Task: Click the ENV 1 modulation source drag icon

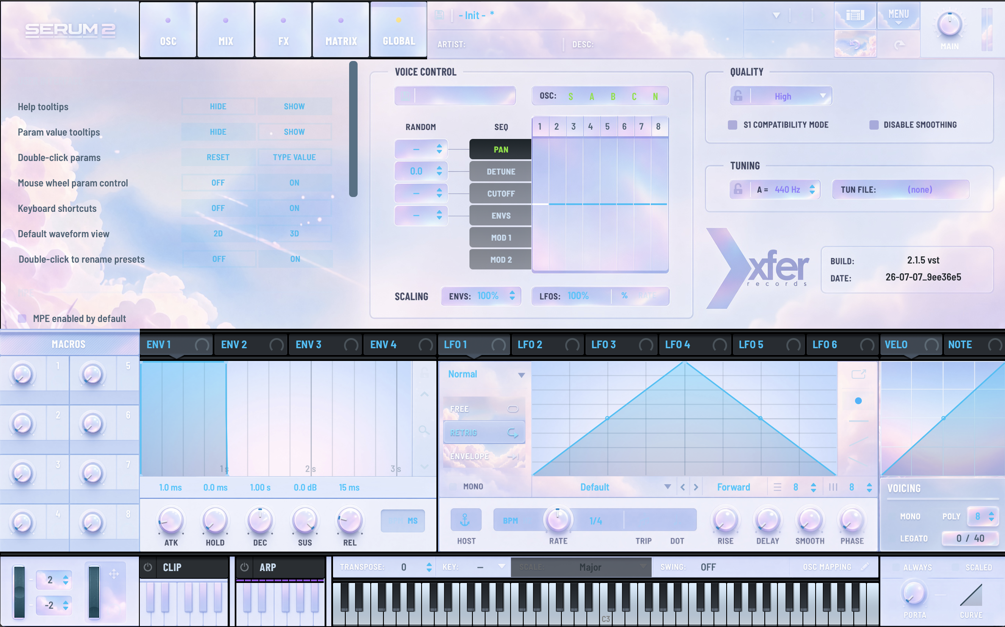Action: coord(202,345)
